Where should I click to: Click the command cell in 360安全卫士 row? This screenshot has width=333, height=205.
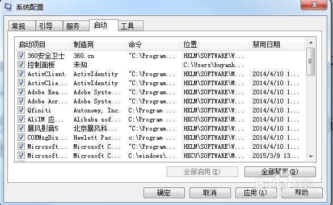click(151, 56)
